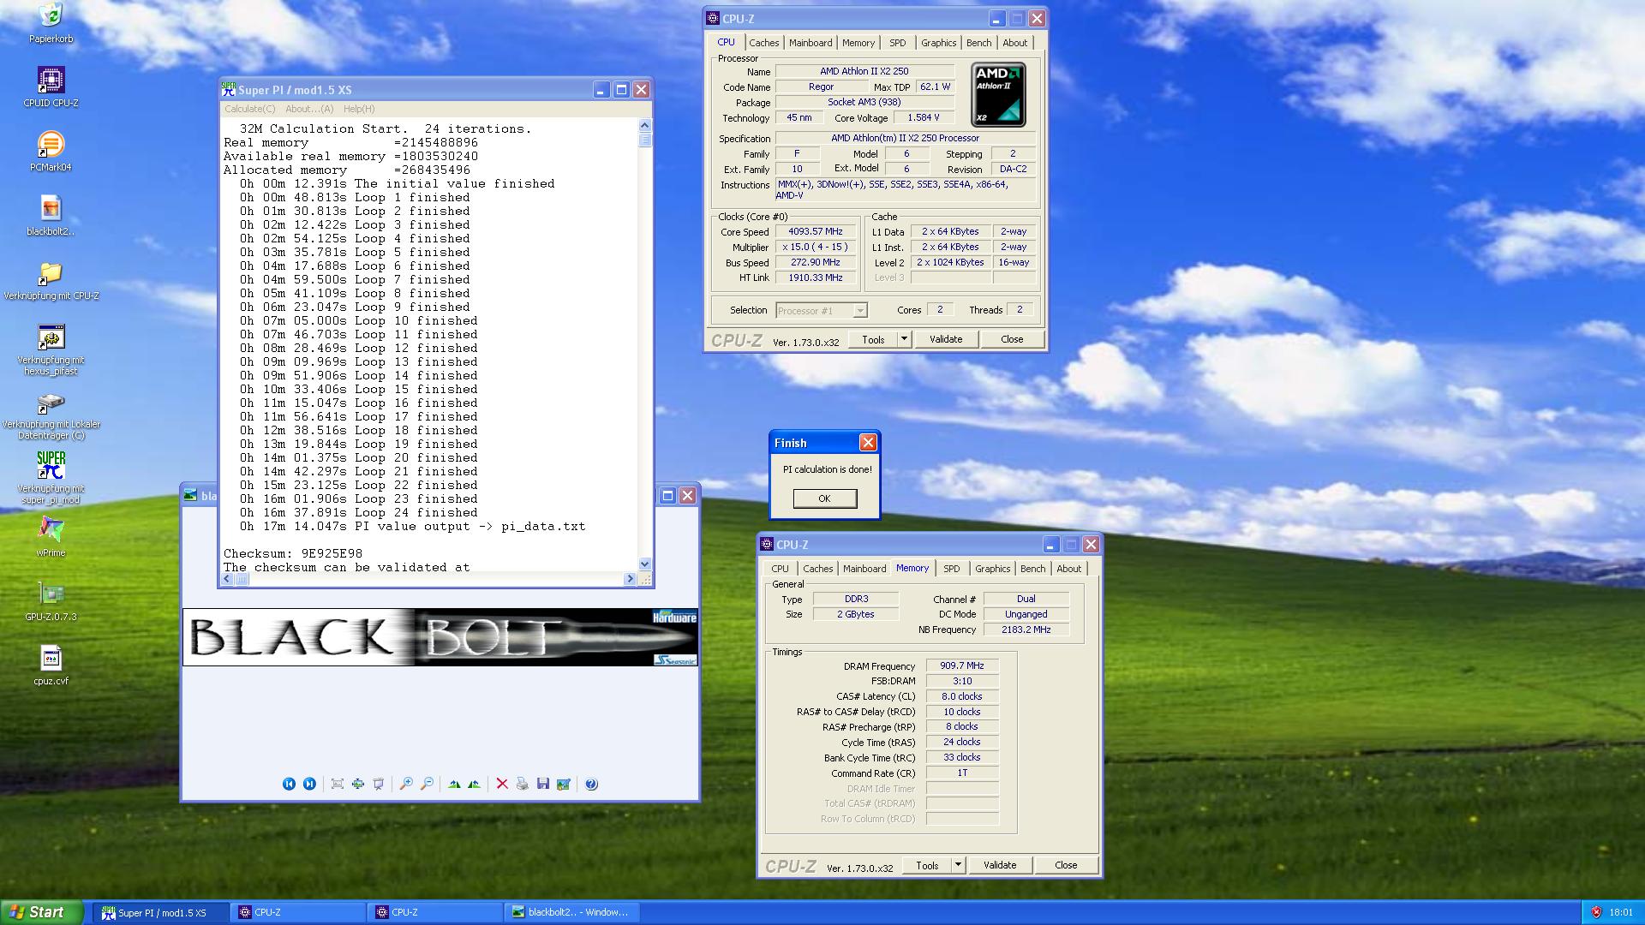Delete image with red X icon

502,784
